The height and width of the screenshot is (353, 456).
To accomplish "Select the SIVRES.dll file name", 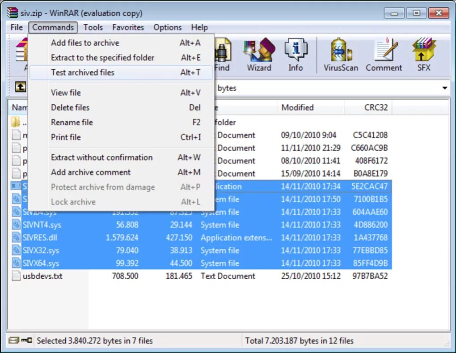I will tap(40, 238).
